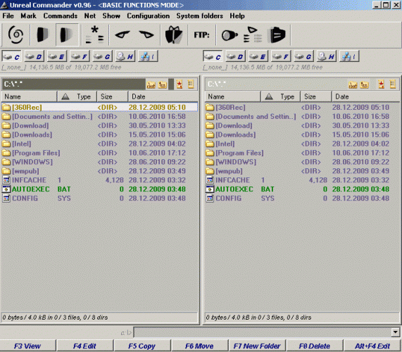402x352 pixels.
Task: Click the F5 Copy button
Action: pyautogui.click(x=142, y=346)
